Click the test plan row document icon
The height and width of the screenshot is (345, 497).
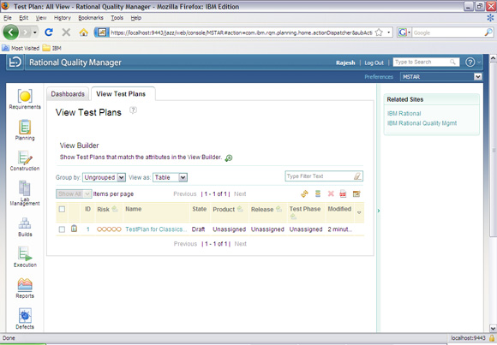coord(74,229)
